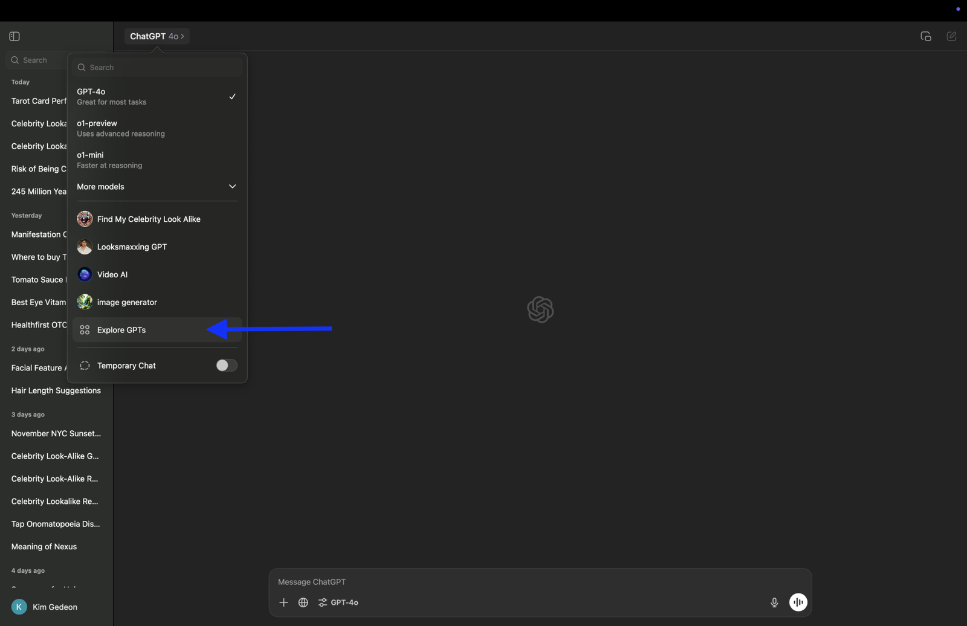Open image generator from the menu
Screen dimensions: 967x626
157,302
